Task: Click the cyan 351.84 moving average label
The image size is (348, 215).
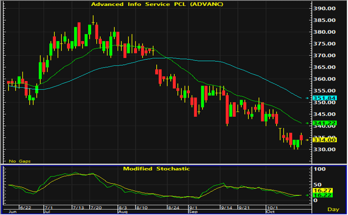Action: coord(325,98)
